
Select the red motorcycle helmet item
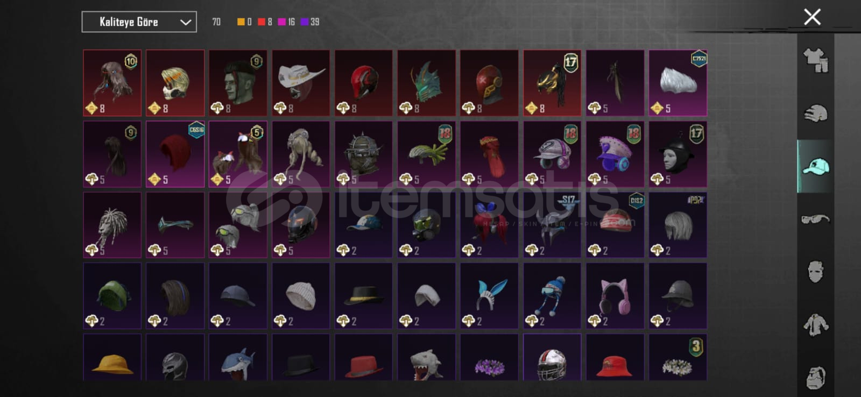point(364,83)
